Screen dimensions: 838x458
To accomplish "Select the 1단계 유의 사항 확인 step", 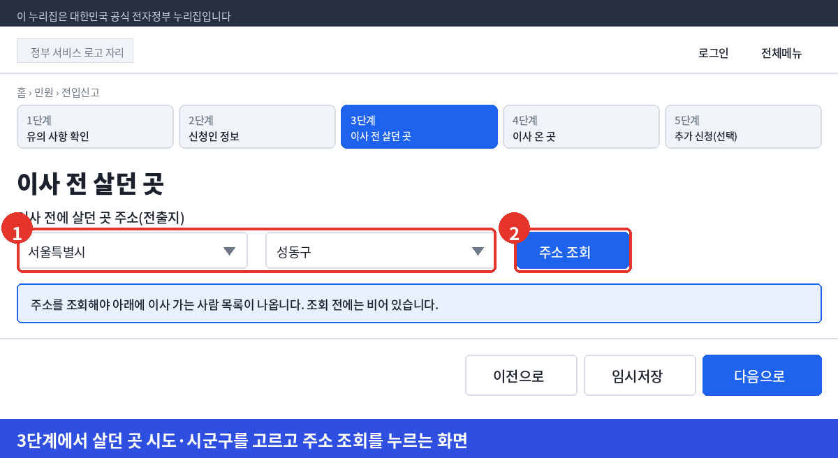I will 95,127.
